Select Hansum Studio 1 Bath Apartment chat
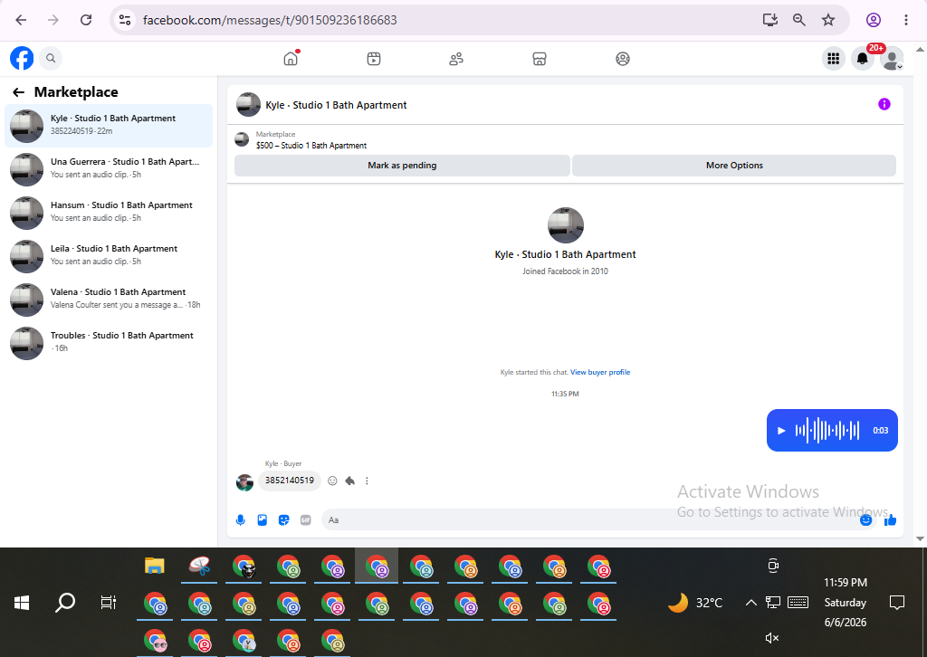The width and height of the screenshot is (927, 657). (109, 212)
